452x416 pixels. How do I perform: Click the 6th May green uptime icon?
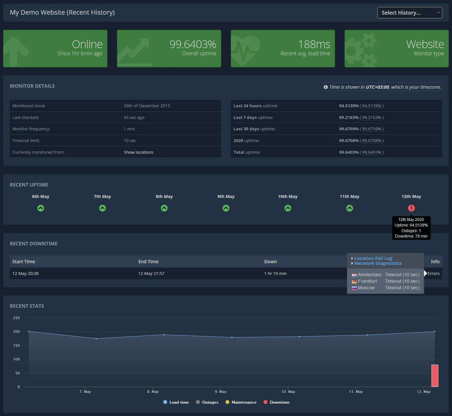coord(41,208)
